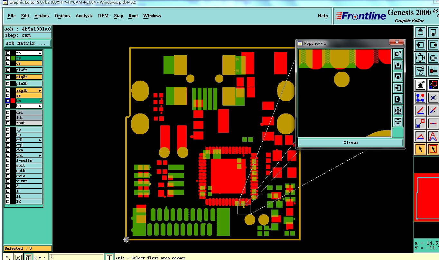The image size is (439, 260).
Task: Pan the Popview up
Action: (x=398, y=65)
